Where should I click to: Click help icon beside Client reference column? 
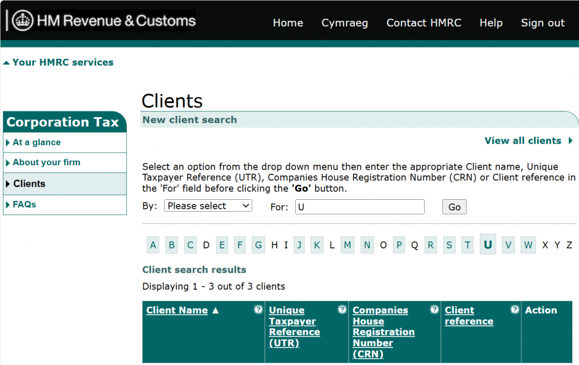[515, 310]
